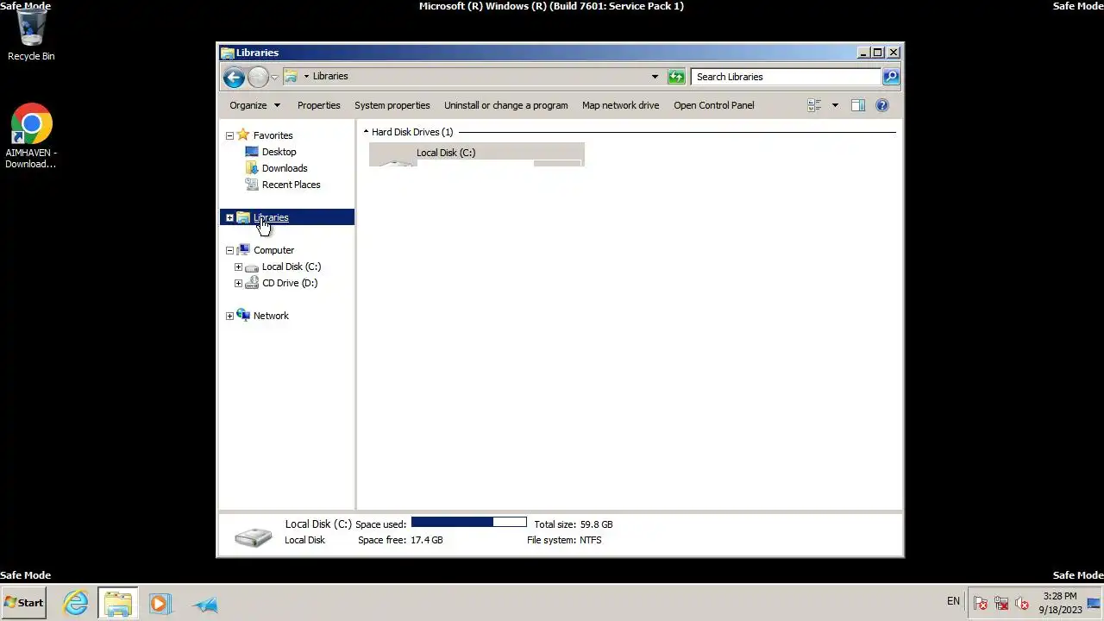Open the taskbar clock and date
1104x621 pixels.
[1060, 603]
